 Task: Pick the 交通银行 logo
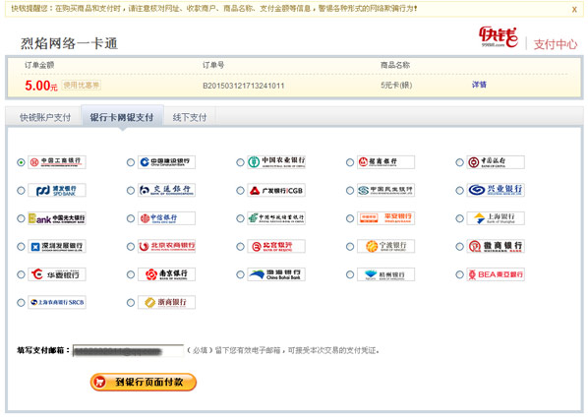(166, 190)
